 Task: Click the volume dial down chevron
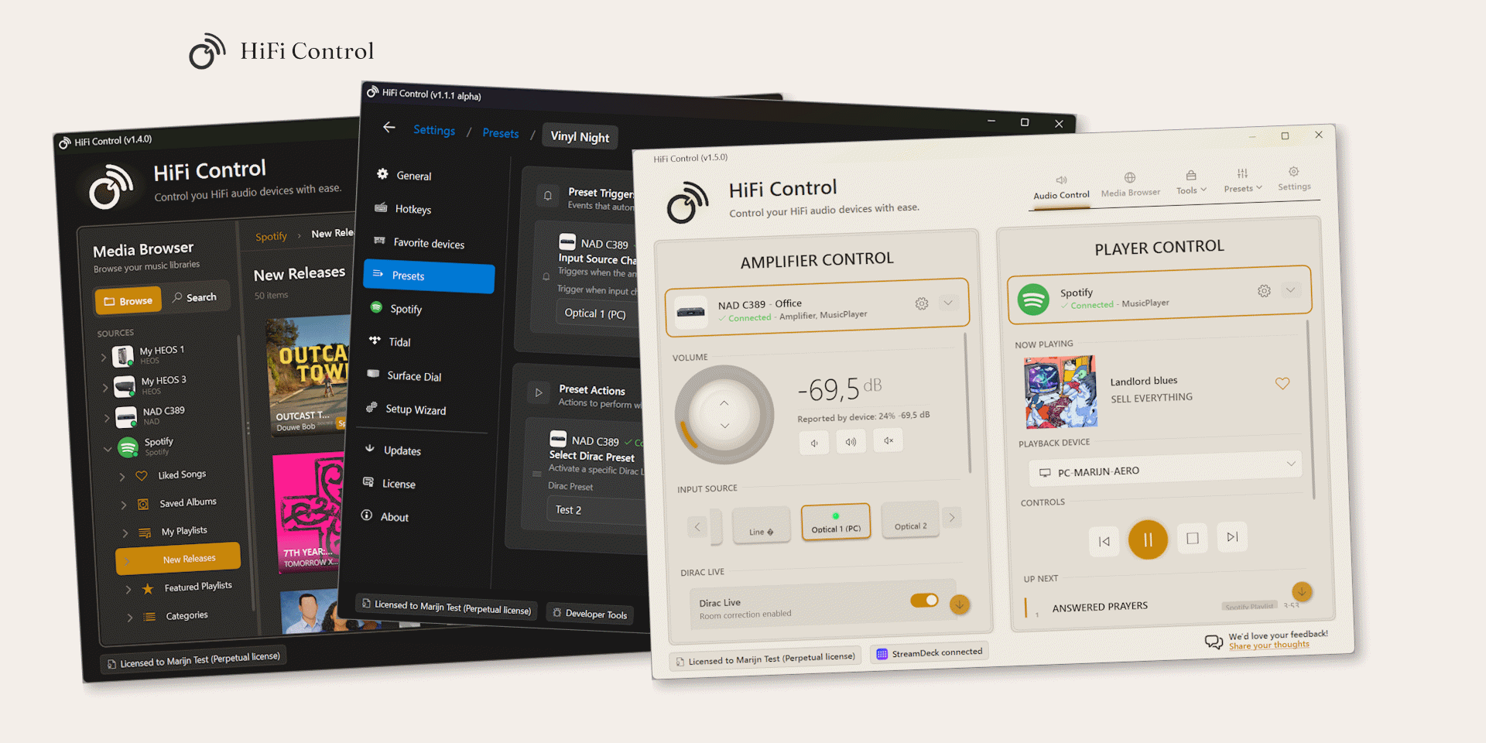(724, 426)
